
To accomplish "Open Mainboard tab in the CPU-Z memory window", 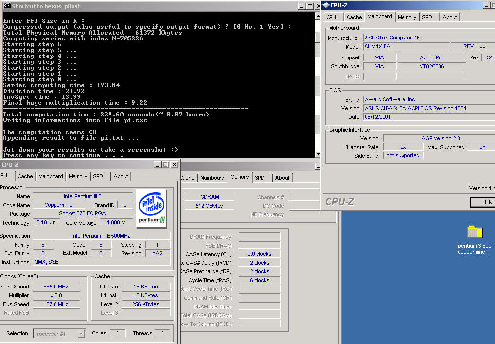I will [x=212, y=178].
